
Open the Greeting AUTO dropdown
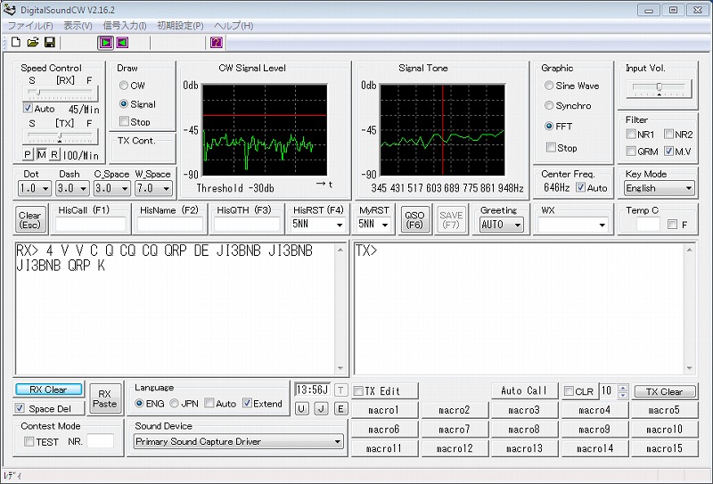tap(501, 225)
